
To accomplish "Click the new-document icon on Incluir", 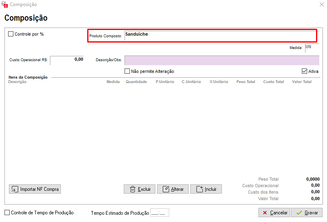I will pyautogui.click(x=200, y=189).
